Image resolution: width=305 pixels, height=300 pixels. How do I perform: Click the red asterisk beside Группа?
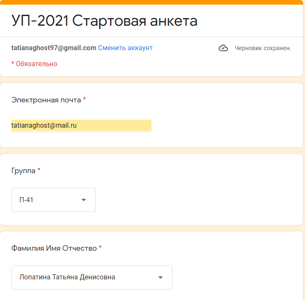point(39,169)
